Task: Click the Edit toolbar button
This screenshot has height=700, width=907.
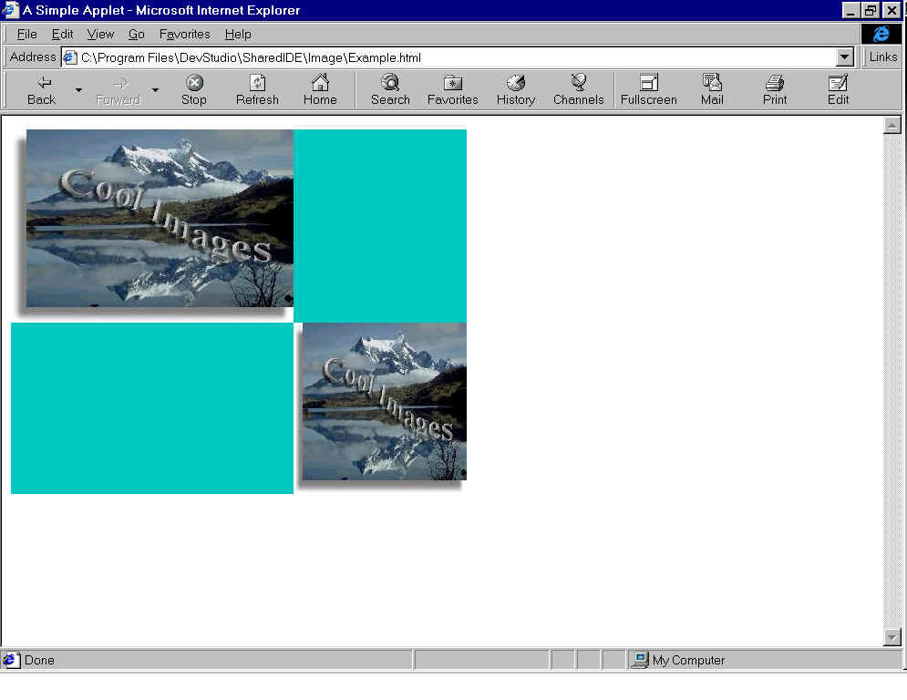Action: click(838, 90)
